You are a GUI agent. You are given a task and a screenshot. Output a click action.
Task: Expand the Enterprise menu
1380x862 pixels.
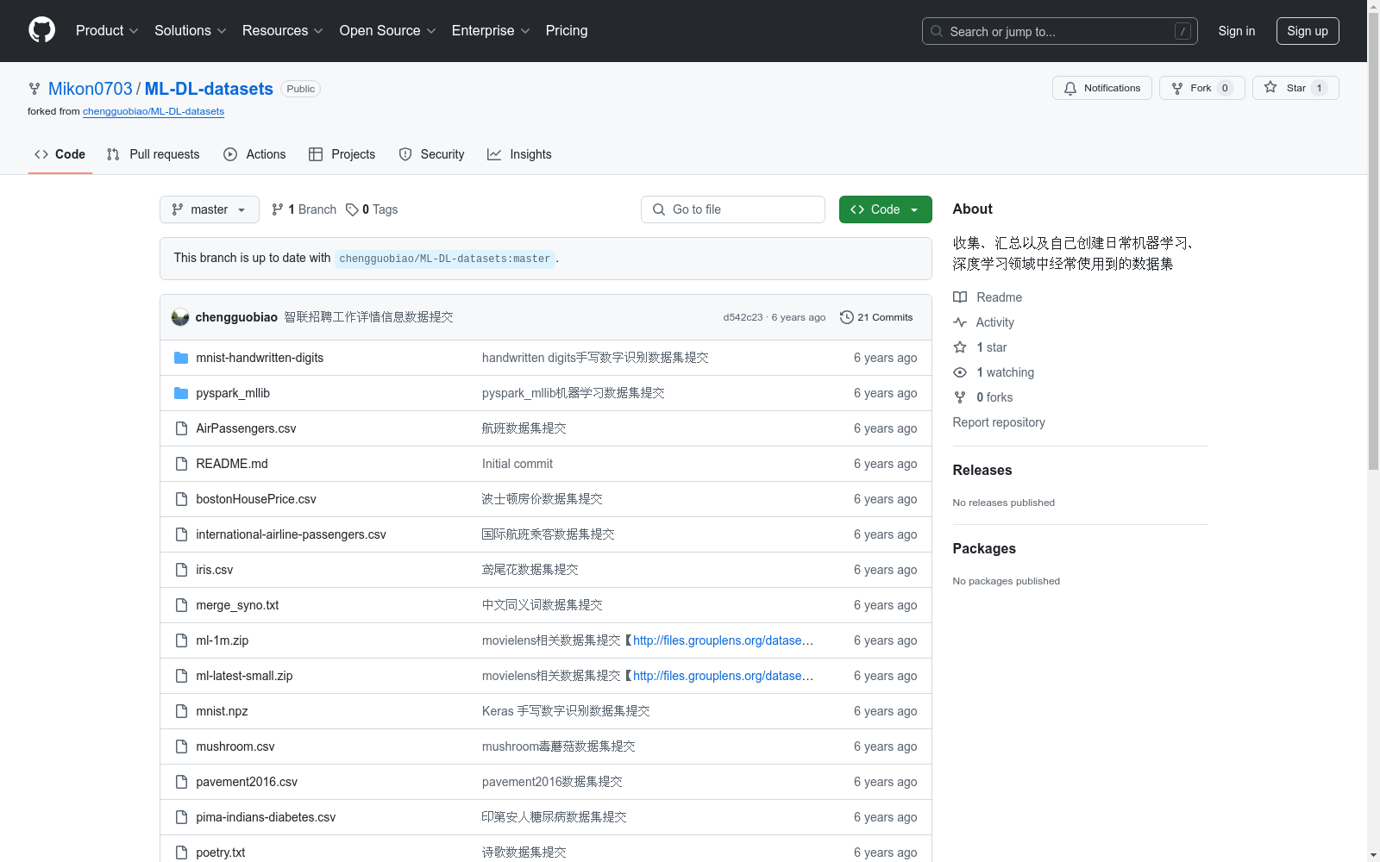click(491, 31)
